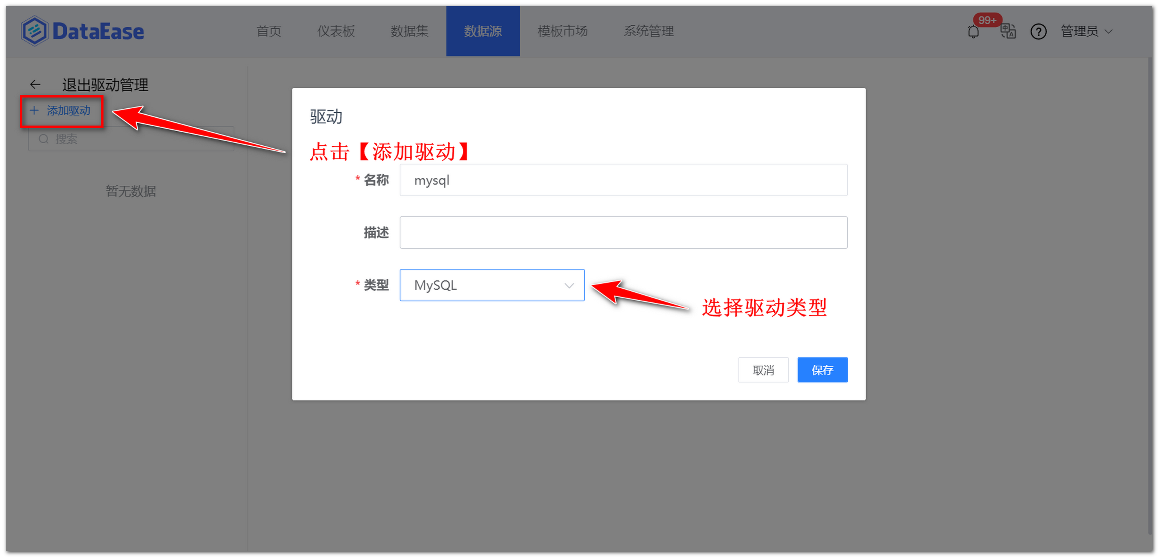Click the 保存 button
1158x557 pixels.
point(822,370)
